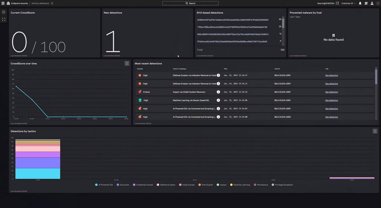Toggle Defense Evasion legend series
381x208 pixels.
(x=167, y=184)
